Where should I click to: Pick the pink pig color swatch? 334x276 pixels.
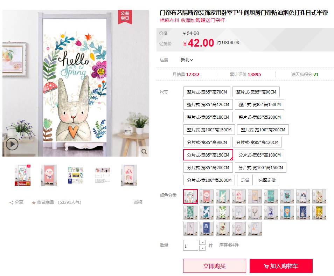[207, 196]
